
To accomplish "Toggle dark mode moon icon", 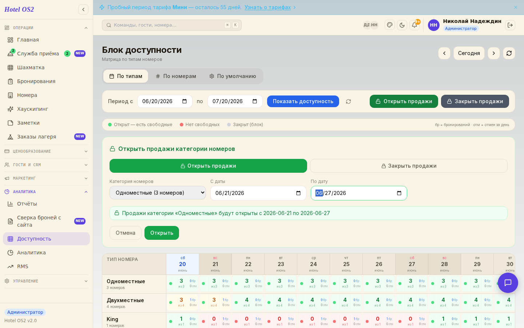I will 402,25.
